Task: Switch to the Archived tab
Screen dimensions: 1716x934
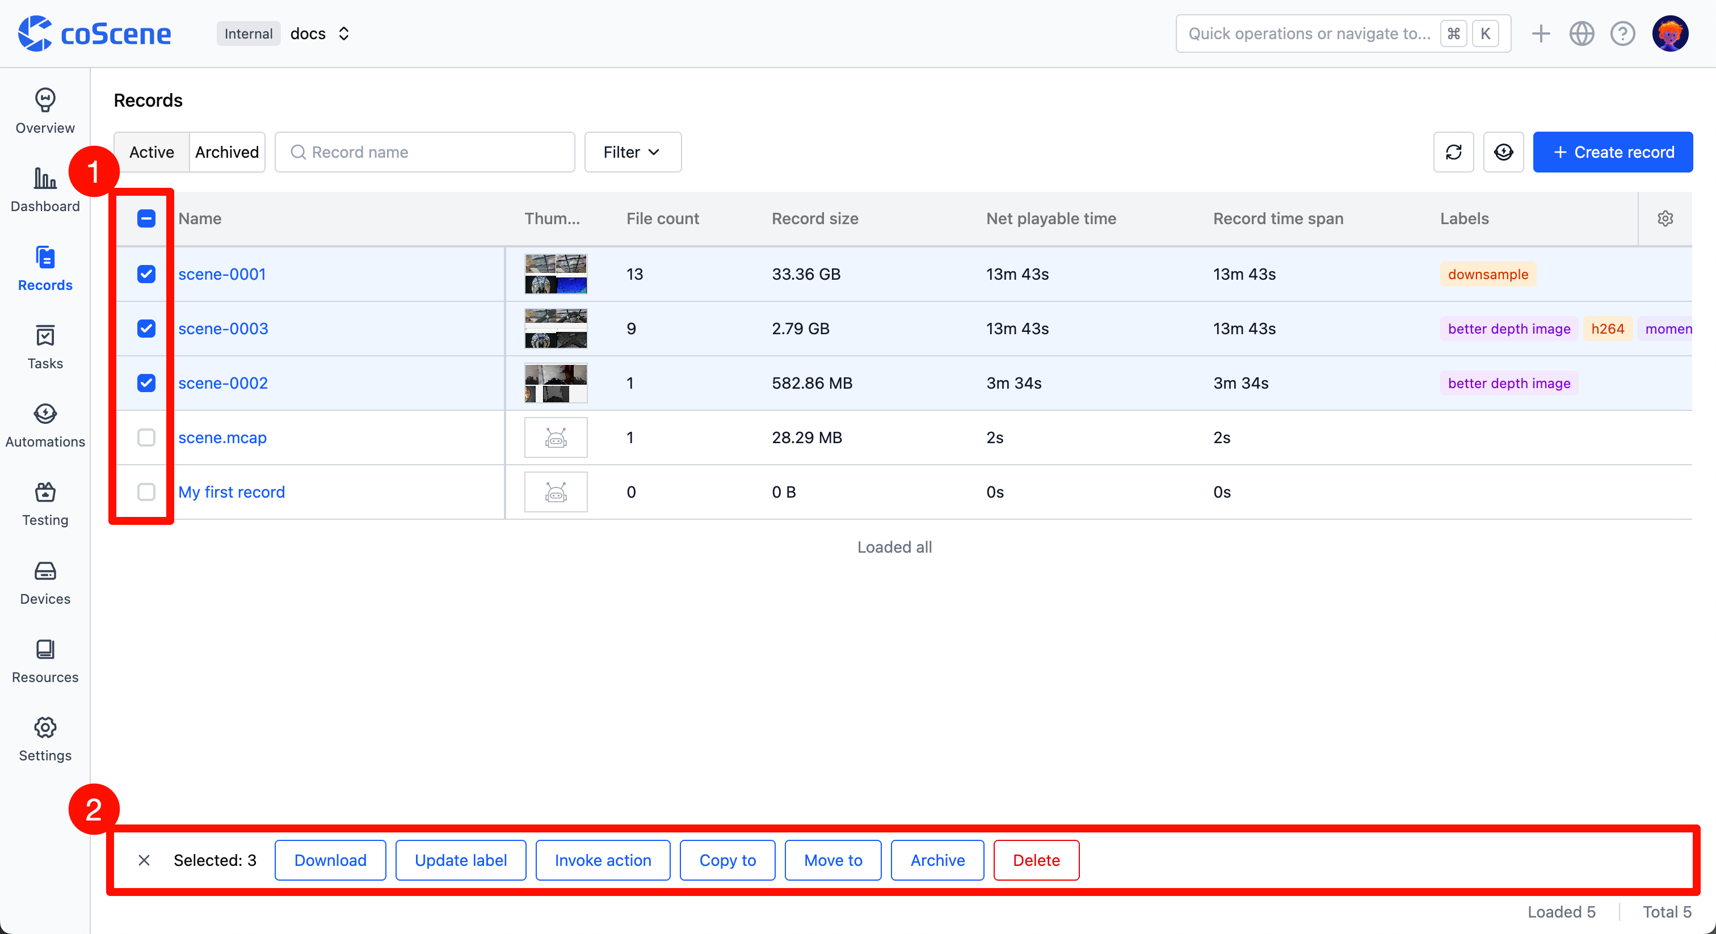Action: click(226, 152)
